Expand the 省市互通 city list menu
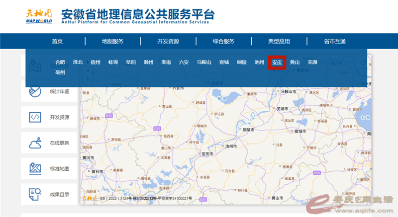398x217 pixels. coord(334,41)
